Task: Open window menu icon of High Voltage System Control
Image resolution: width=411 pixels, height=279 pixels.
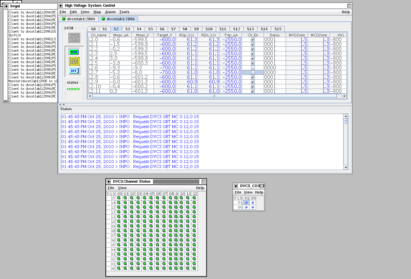Action: point(61,6)
